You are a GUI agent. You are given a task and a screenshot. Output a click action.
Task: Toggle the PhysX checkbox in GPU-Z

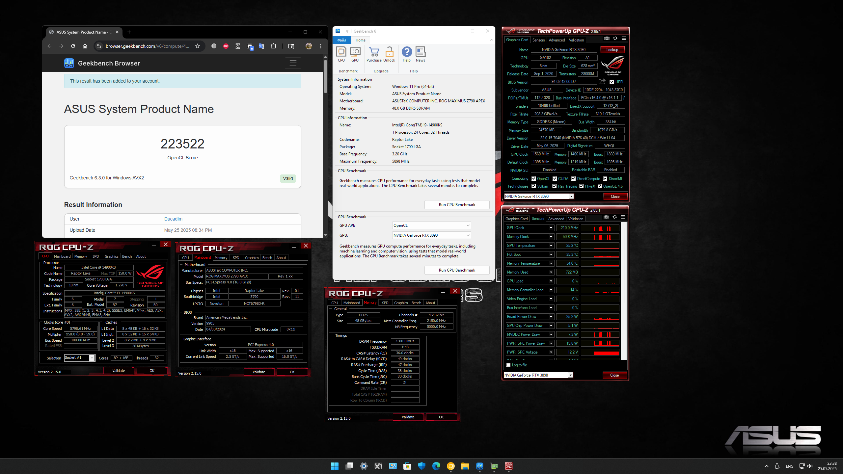(582, 186)
